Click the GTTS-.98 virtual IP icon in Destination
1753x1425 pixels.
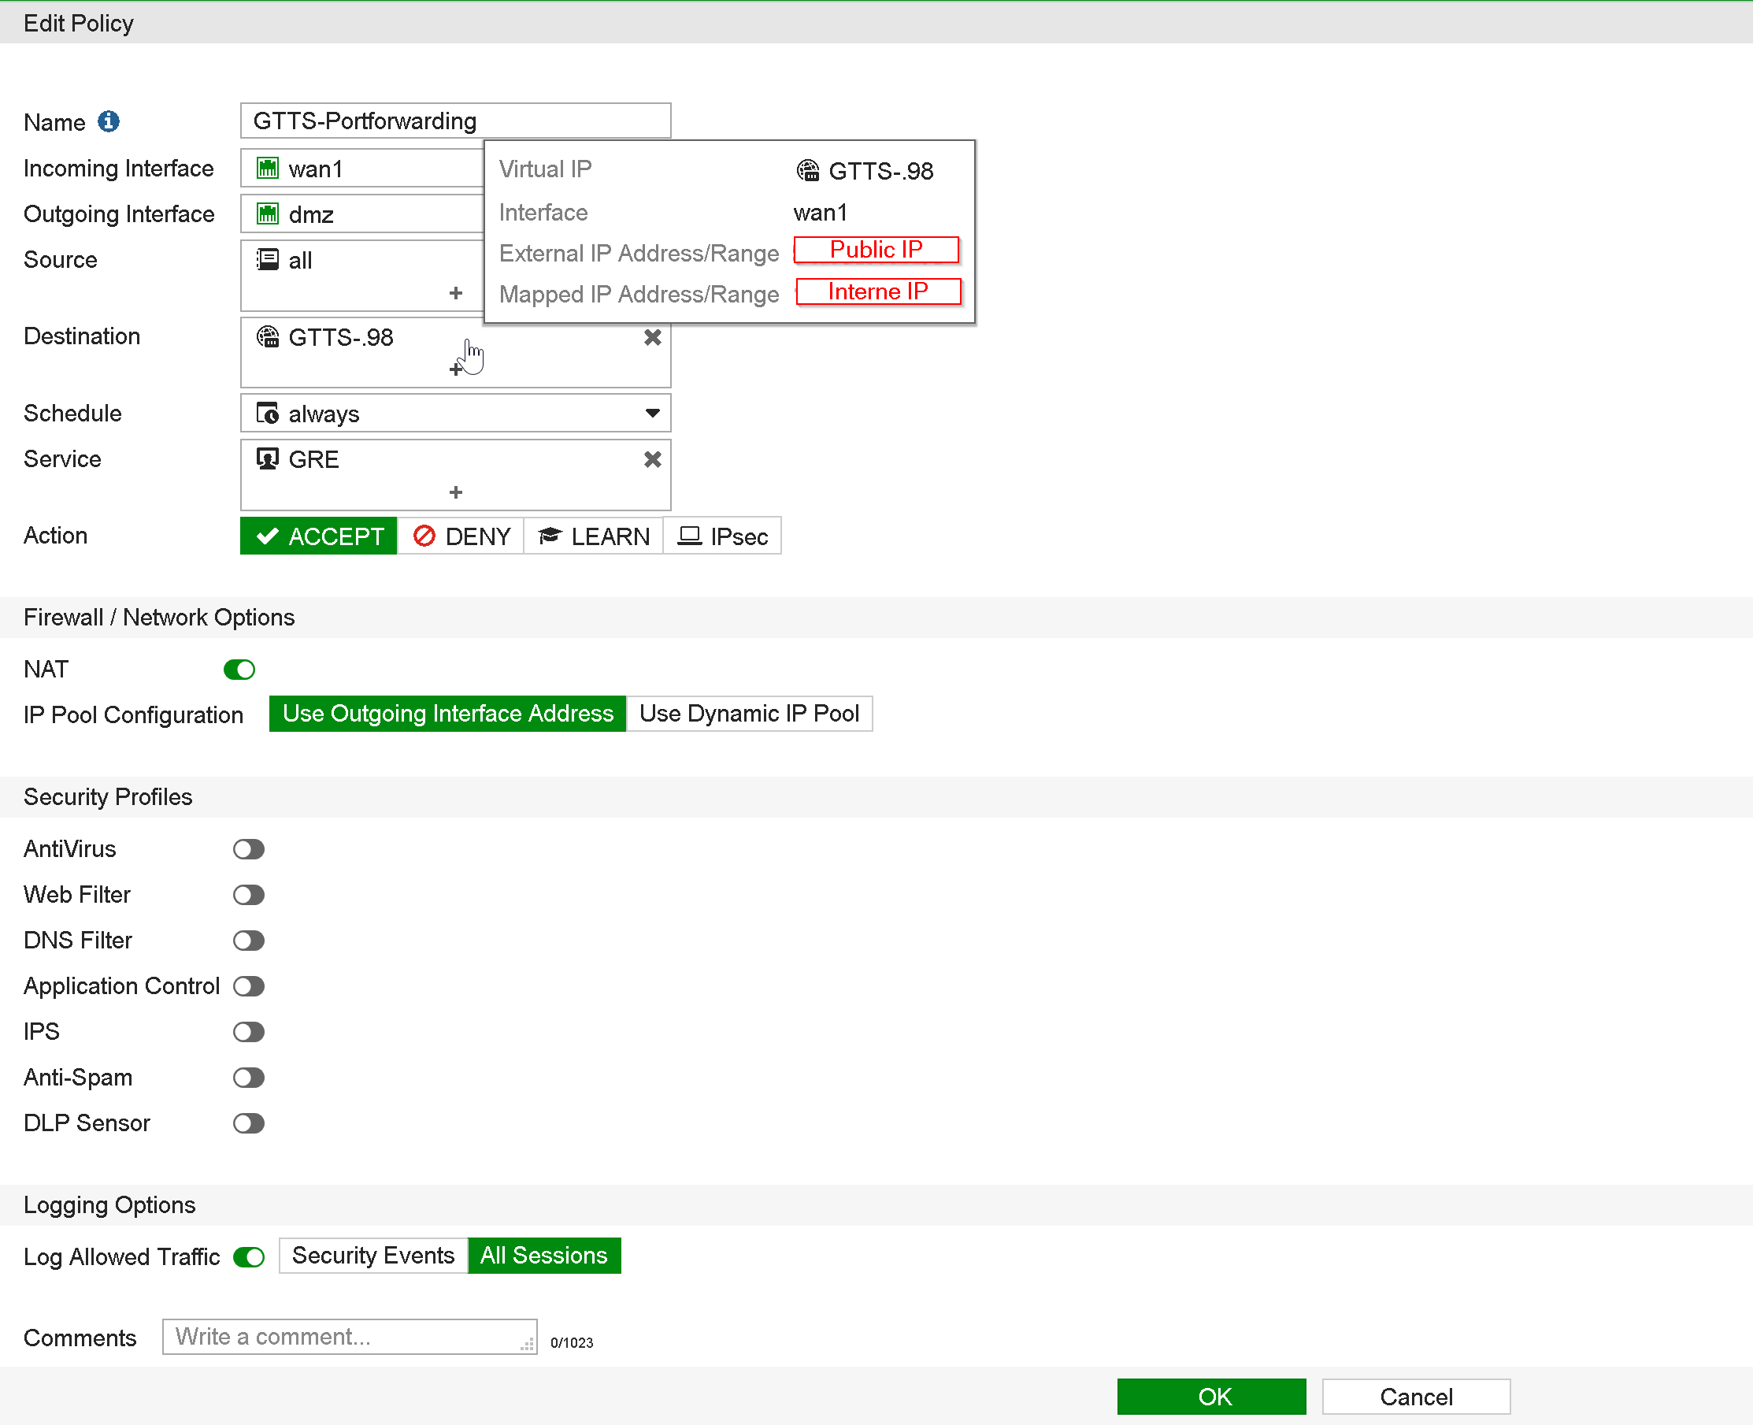(268, 336)
